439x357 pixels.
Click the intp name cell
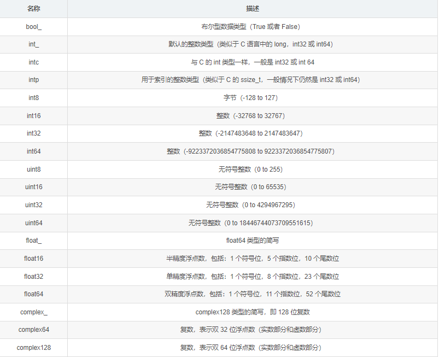(x=34, y=80)
